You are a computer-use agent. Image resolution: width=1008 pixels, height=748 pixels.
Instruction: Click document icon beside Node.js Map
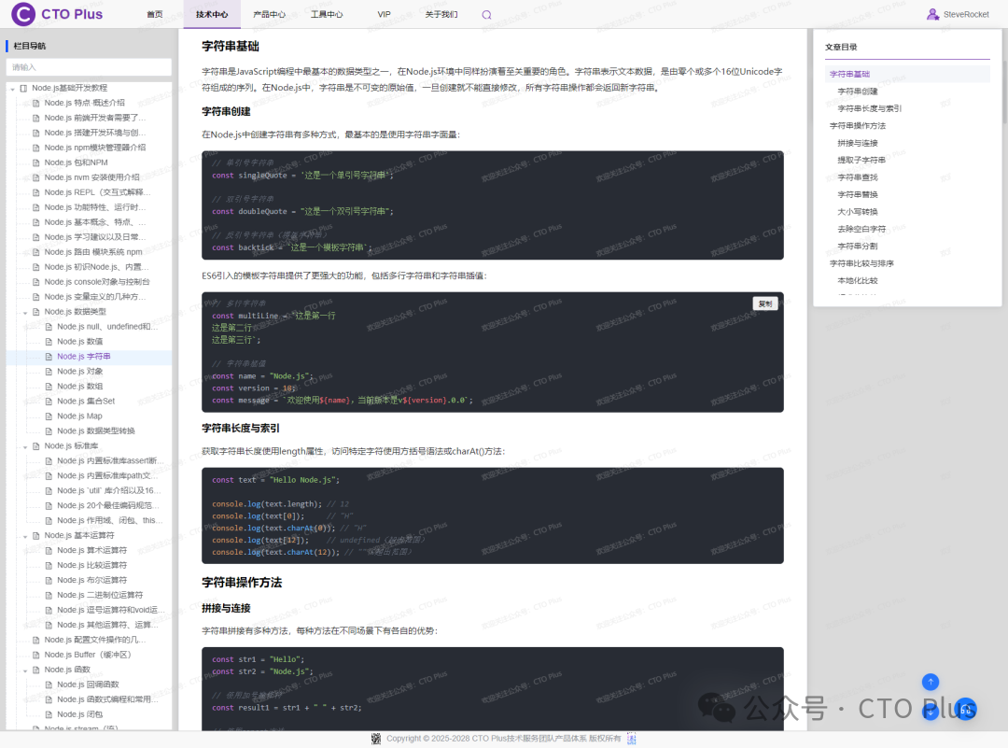tap(49, 416)
